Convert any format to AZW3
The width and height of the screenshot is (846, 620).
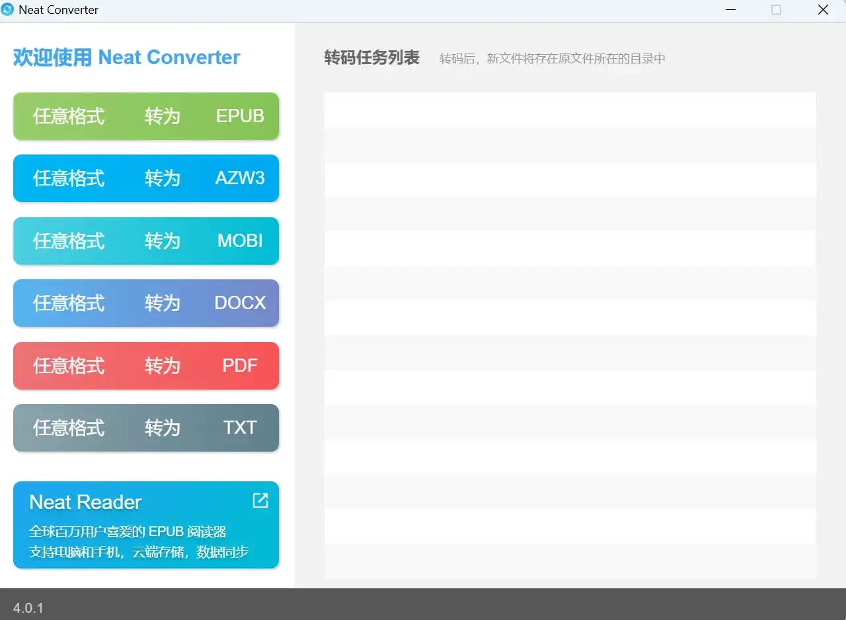tap(145, 178)
